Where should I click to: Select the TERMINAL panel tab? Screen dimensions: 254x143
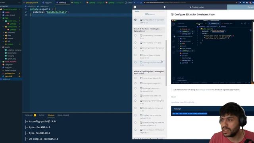pos(51,115)
